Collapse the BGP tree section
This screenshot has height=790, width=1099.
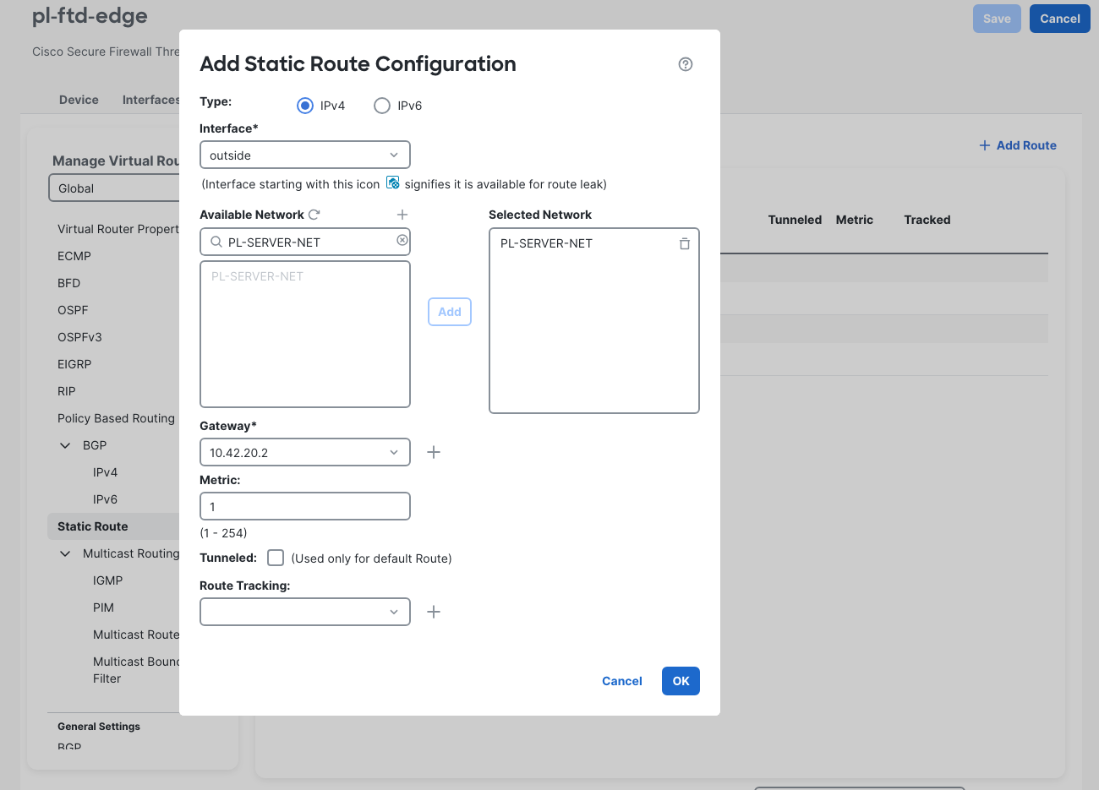(65, 445)
